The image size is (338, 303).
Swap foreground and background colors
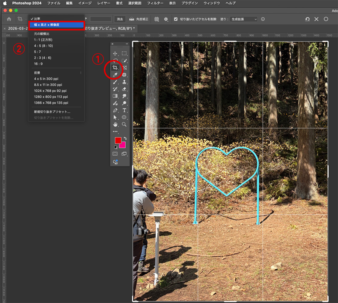point(125,138)
